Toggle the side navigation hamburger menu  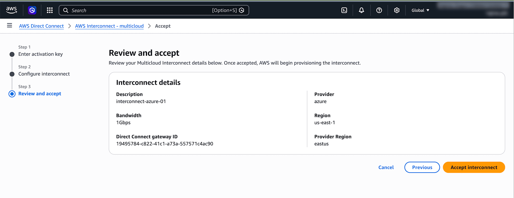point(10,25)
